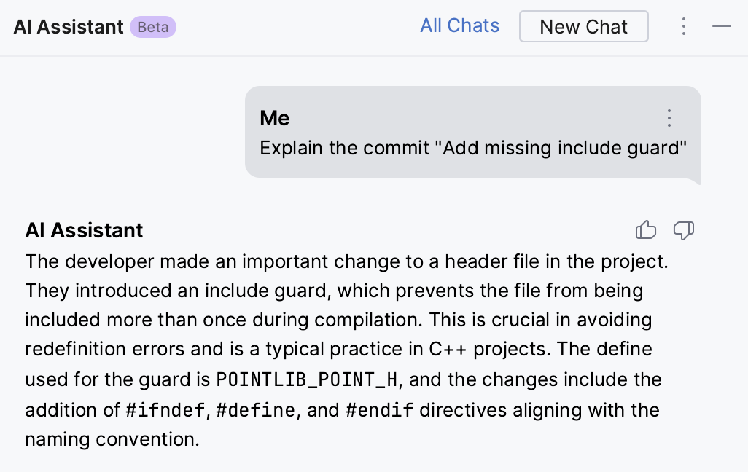Image resolution: width=748 pixels, height=472 pixels.
Task: Expand the panel settings via the vertical ellipsis
Action: tap(684, 26)
